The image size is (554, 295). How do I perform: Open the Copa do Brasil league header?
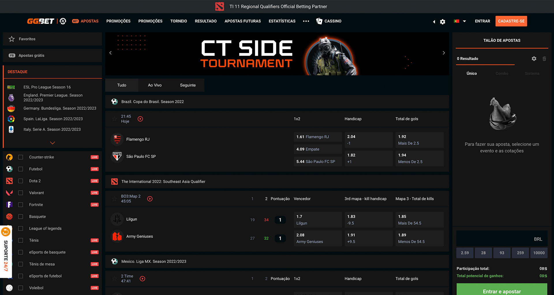click(x=277, y=102)
